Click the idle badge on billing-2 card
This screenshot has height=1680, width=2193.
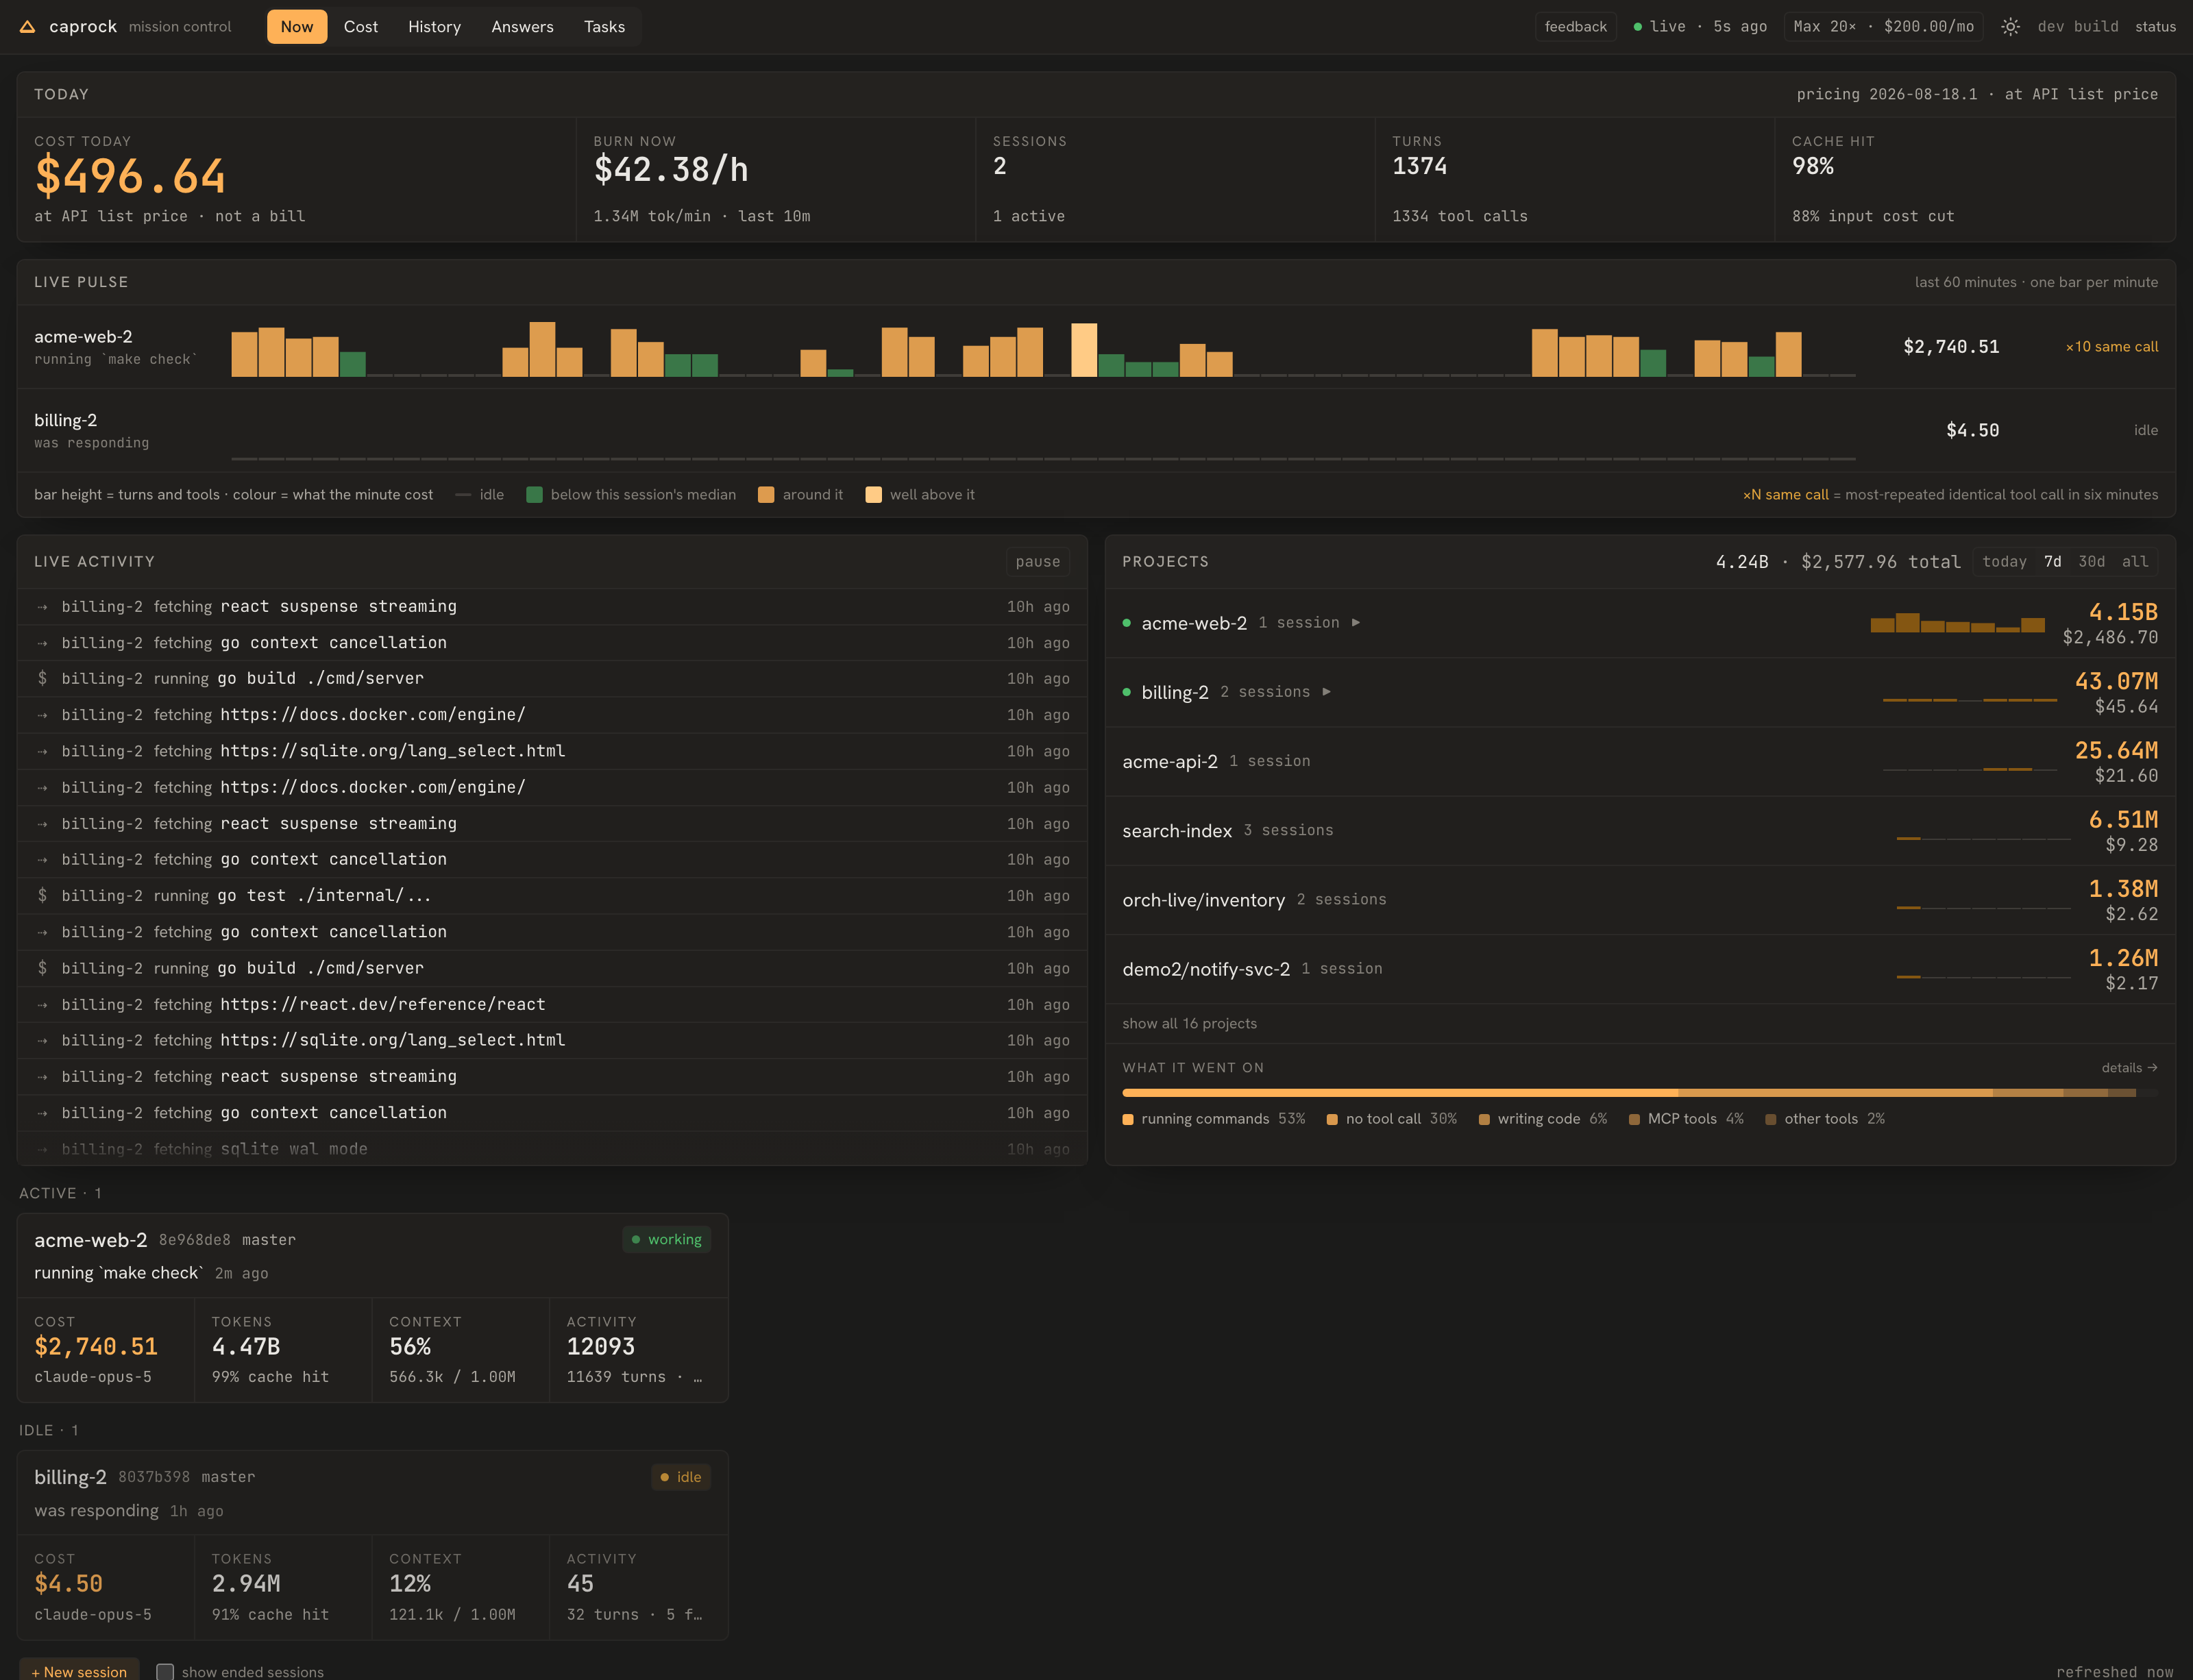click(x=680, y=1477)
